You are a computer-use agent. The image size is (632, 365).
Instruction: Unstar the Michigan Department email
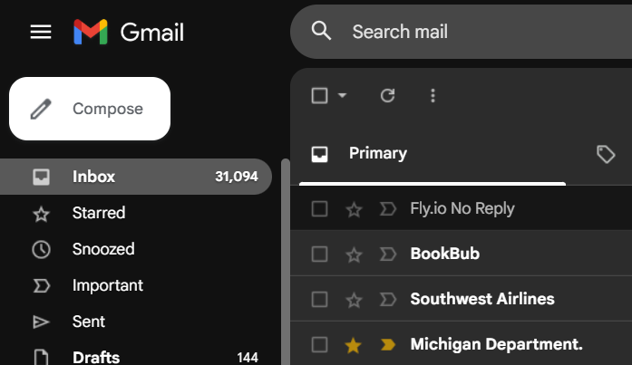(353, 345)
